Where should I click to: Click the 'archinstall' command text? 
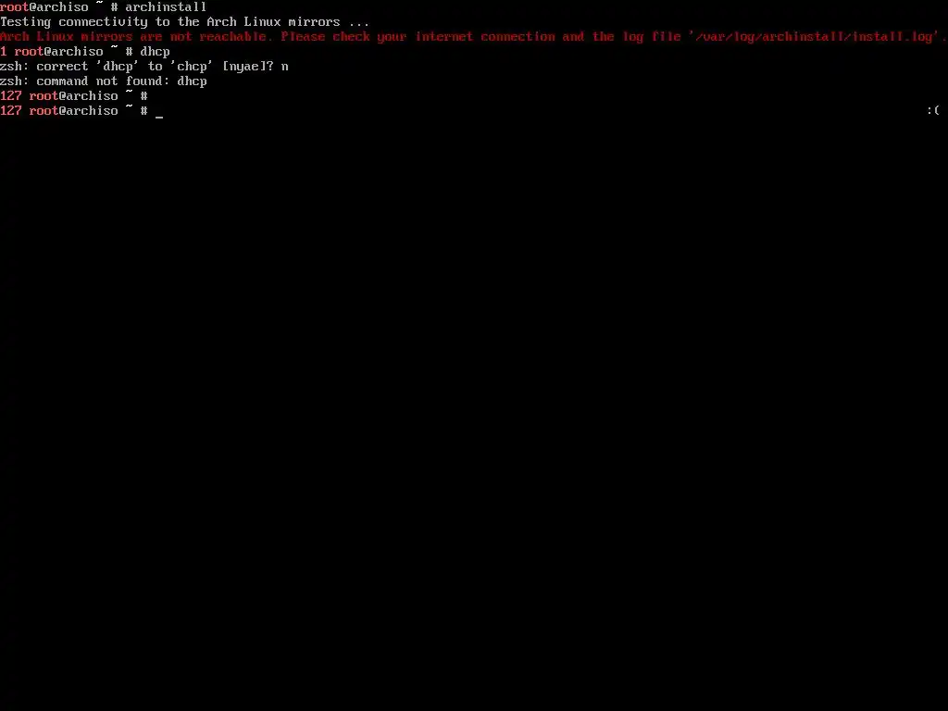click(x=166, y=7)
